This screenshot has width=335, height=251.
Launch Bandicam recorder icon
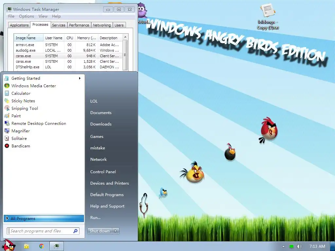click(x=7, y=146)
